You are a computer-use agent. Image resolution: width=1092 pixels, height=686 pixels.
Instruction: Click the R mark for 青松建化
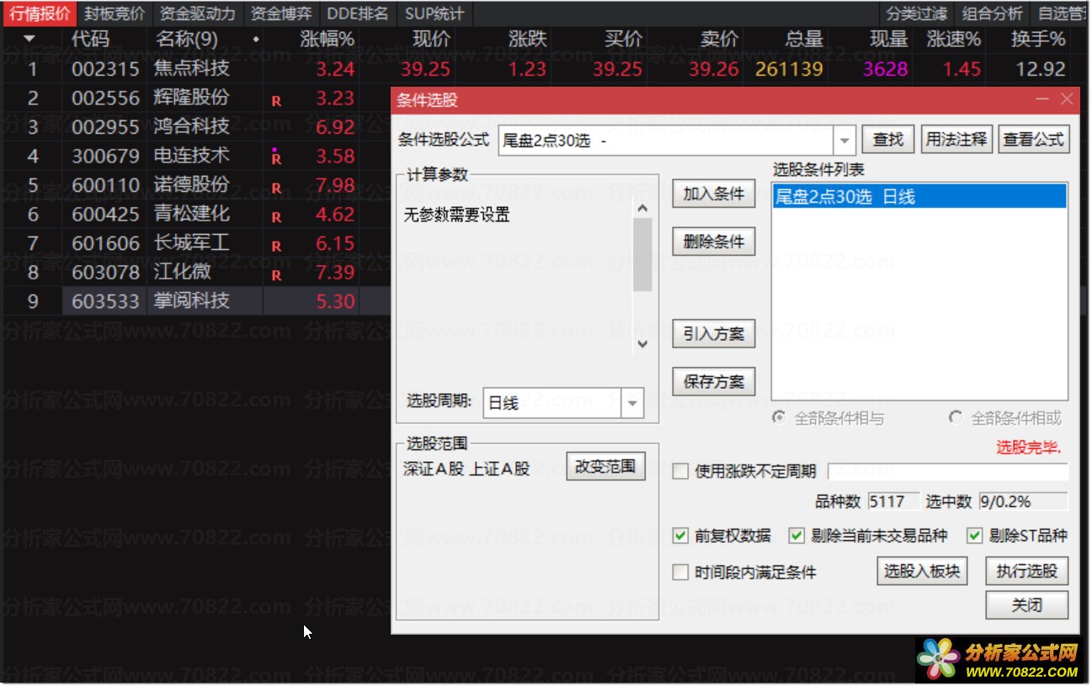pyautogui.click(x=276, y=217)
